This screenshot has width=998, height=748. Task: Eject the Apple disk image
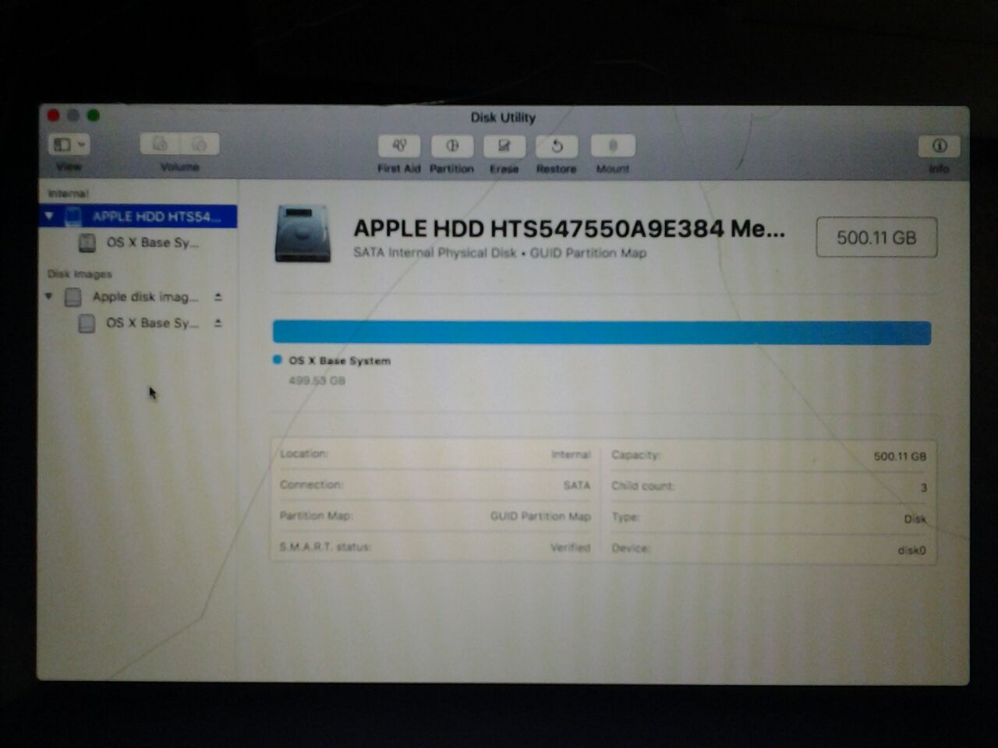click(218, 297)
